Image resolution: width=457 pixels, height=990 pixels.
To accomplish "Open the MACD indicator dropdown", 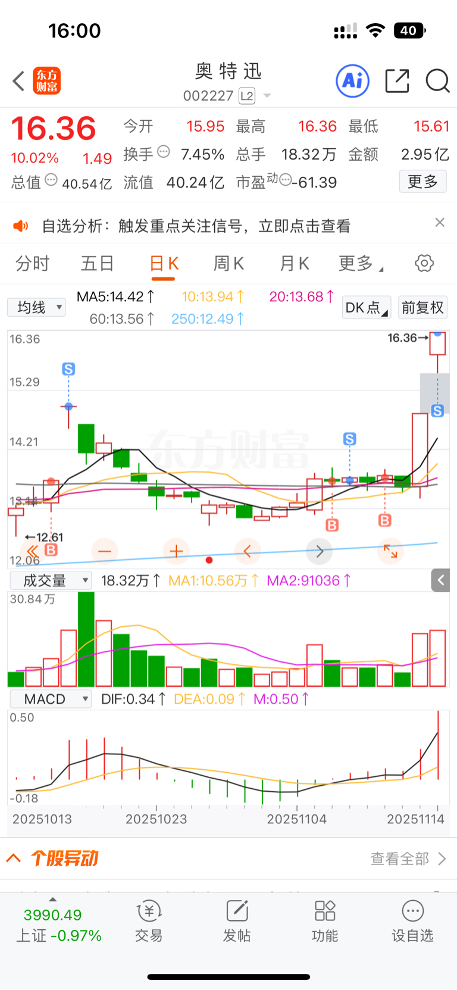I will tap(51, 699).
